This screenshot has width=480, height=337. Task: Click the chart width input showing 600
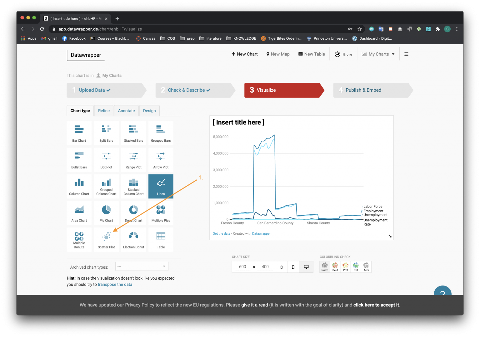(242, 267)
